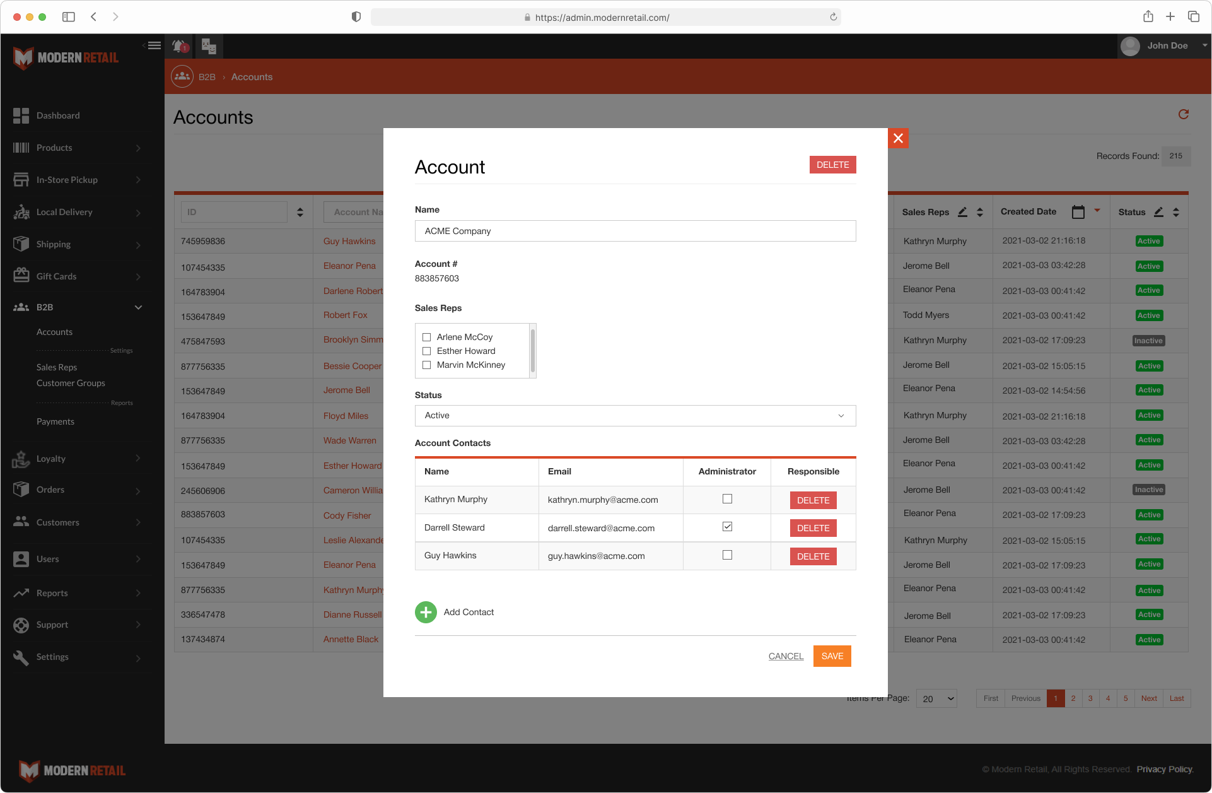The height and width of the screenshot is (793, 1212).
Task: Click the Safari sidebar toggle icon
Action: pyautogui.click(x=69, y=17)
